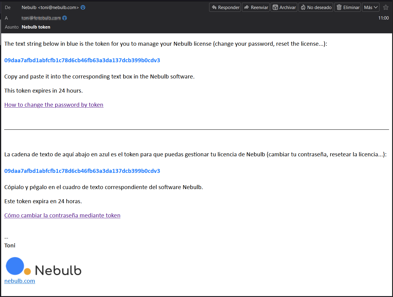This screenshot has height=297, width=393.
Task: Click the signature name 'Toni'
Action: (x=10, y=246)
